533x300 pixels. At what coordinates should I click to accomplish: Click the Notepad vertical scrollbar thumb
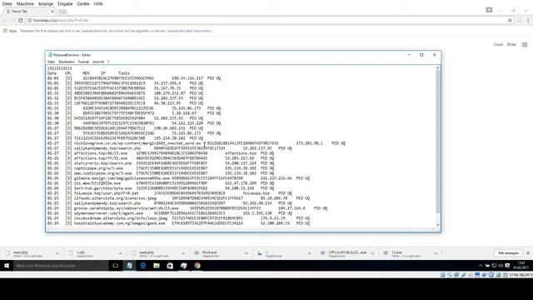click(438, 142)
